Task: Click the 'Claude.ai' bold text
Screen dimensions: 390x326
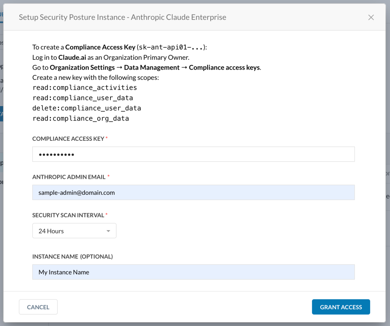Action: (x=72, y=57)
